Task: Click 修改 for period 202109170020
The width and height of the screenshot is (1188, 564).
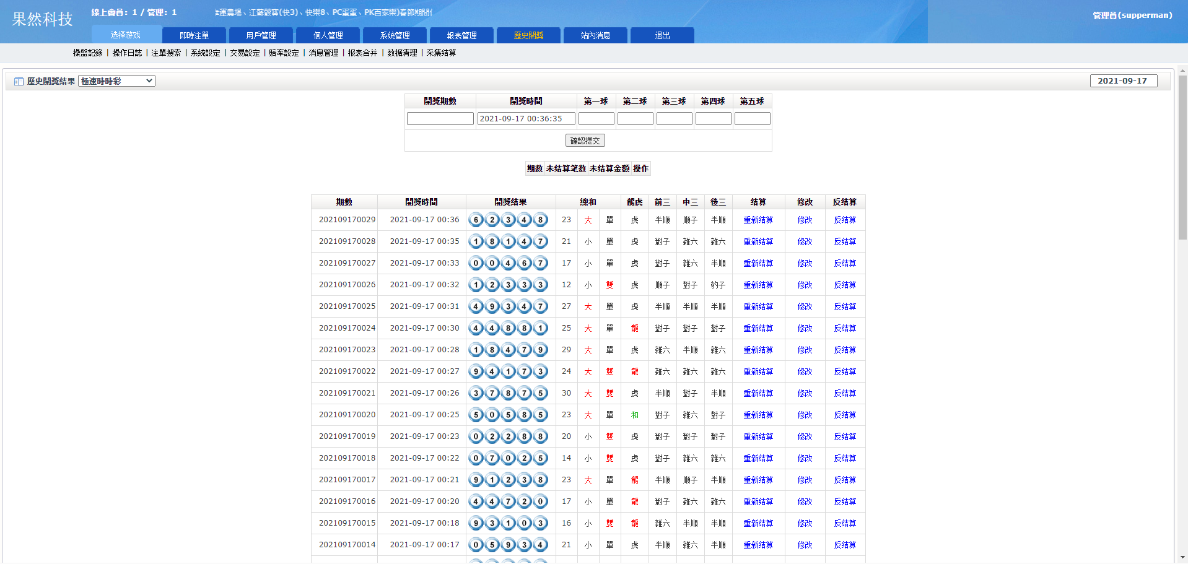Action: (x=805, y=415)
